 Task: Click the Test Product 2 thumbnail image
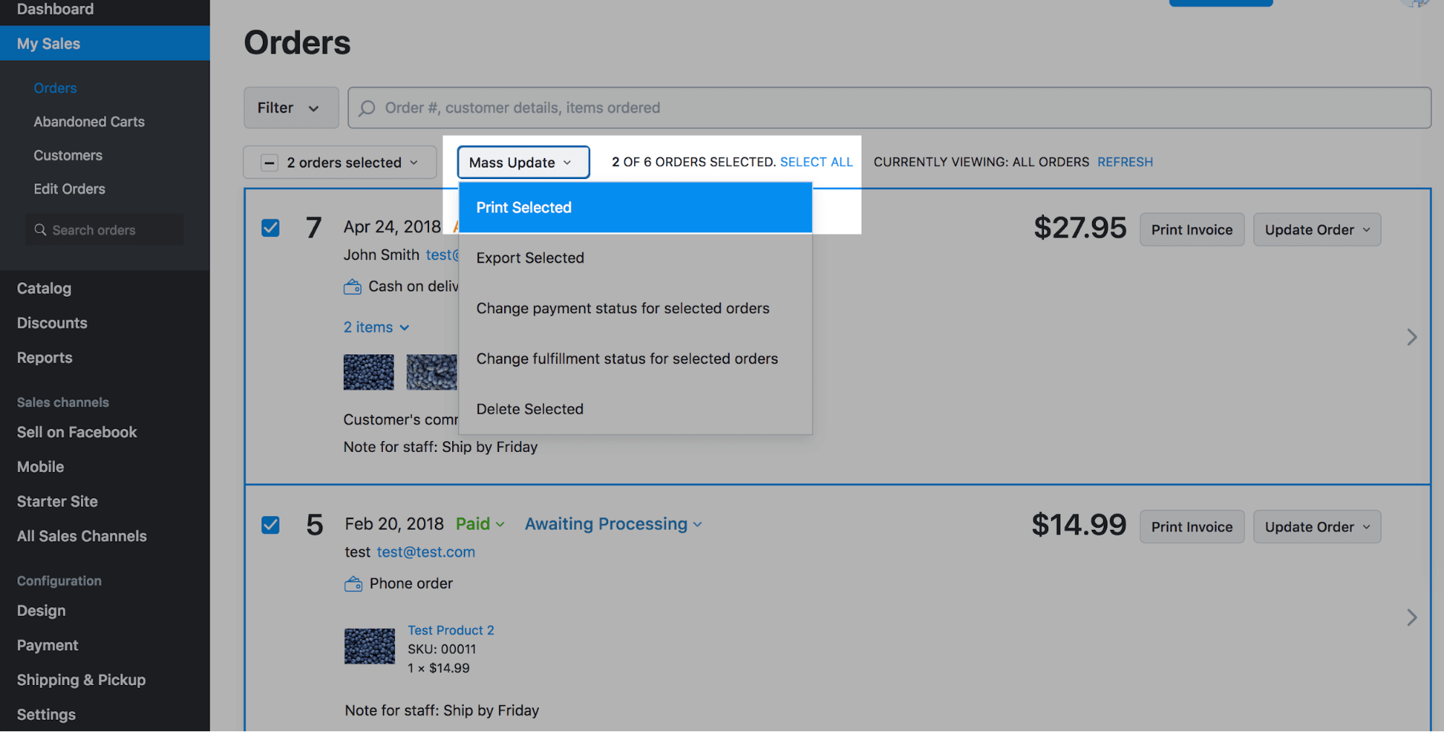[x=370, y=646]
